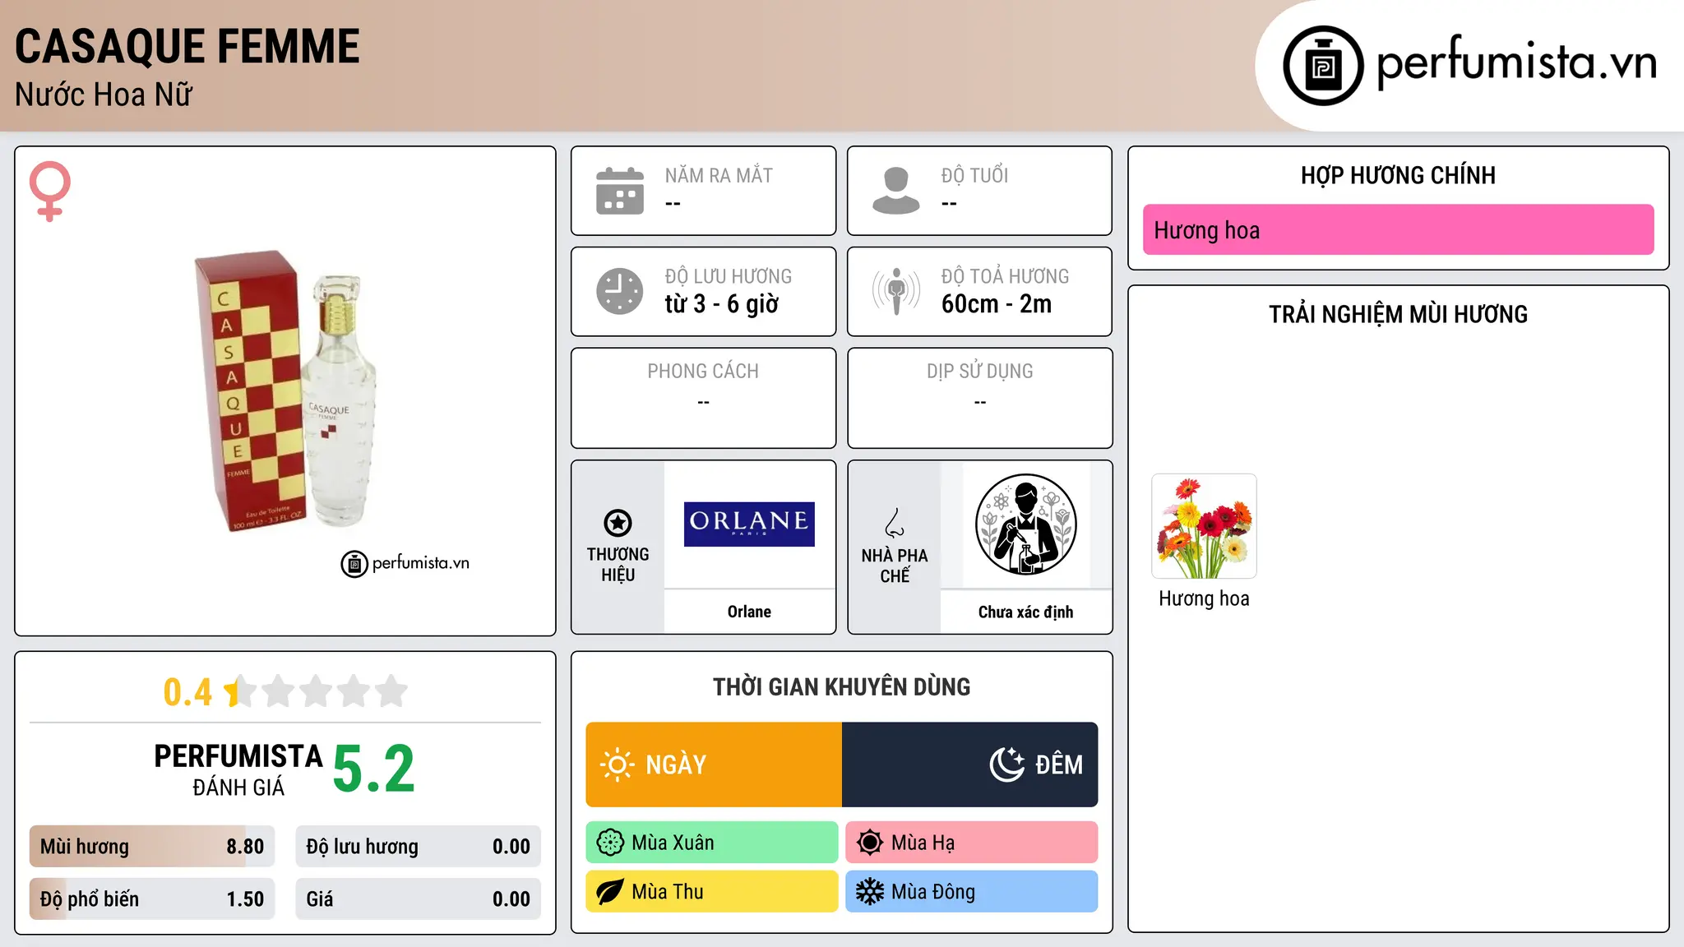Click the Mùa Xuân season tag
This screenshot has width=1684, height=947.
pos(712,843)
